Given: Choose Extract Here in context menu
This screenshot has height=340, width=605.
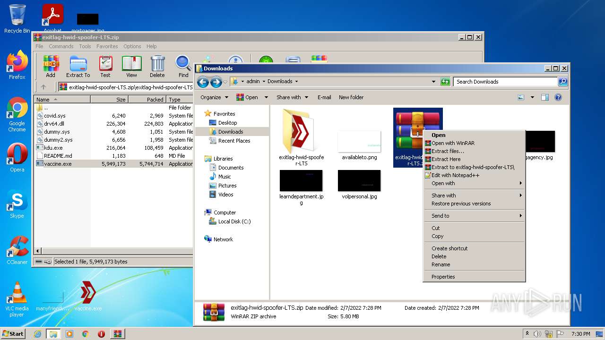Looking at the screenshot, I should click(474, 159).
